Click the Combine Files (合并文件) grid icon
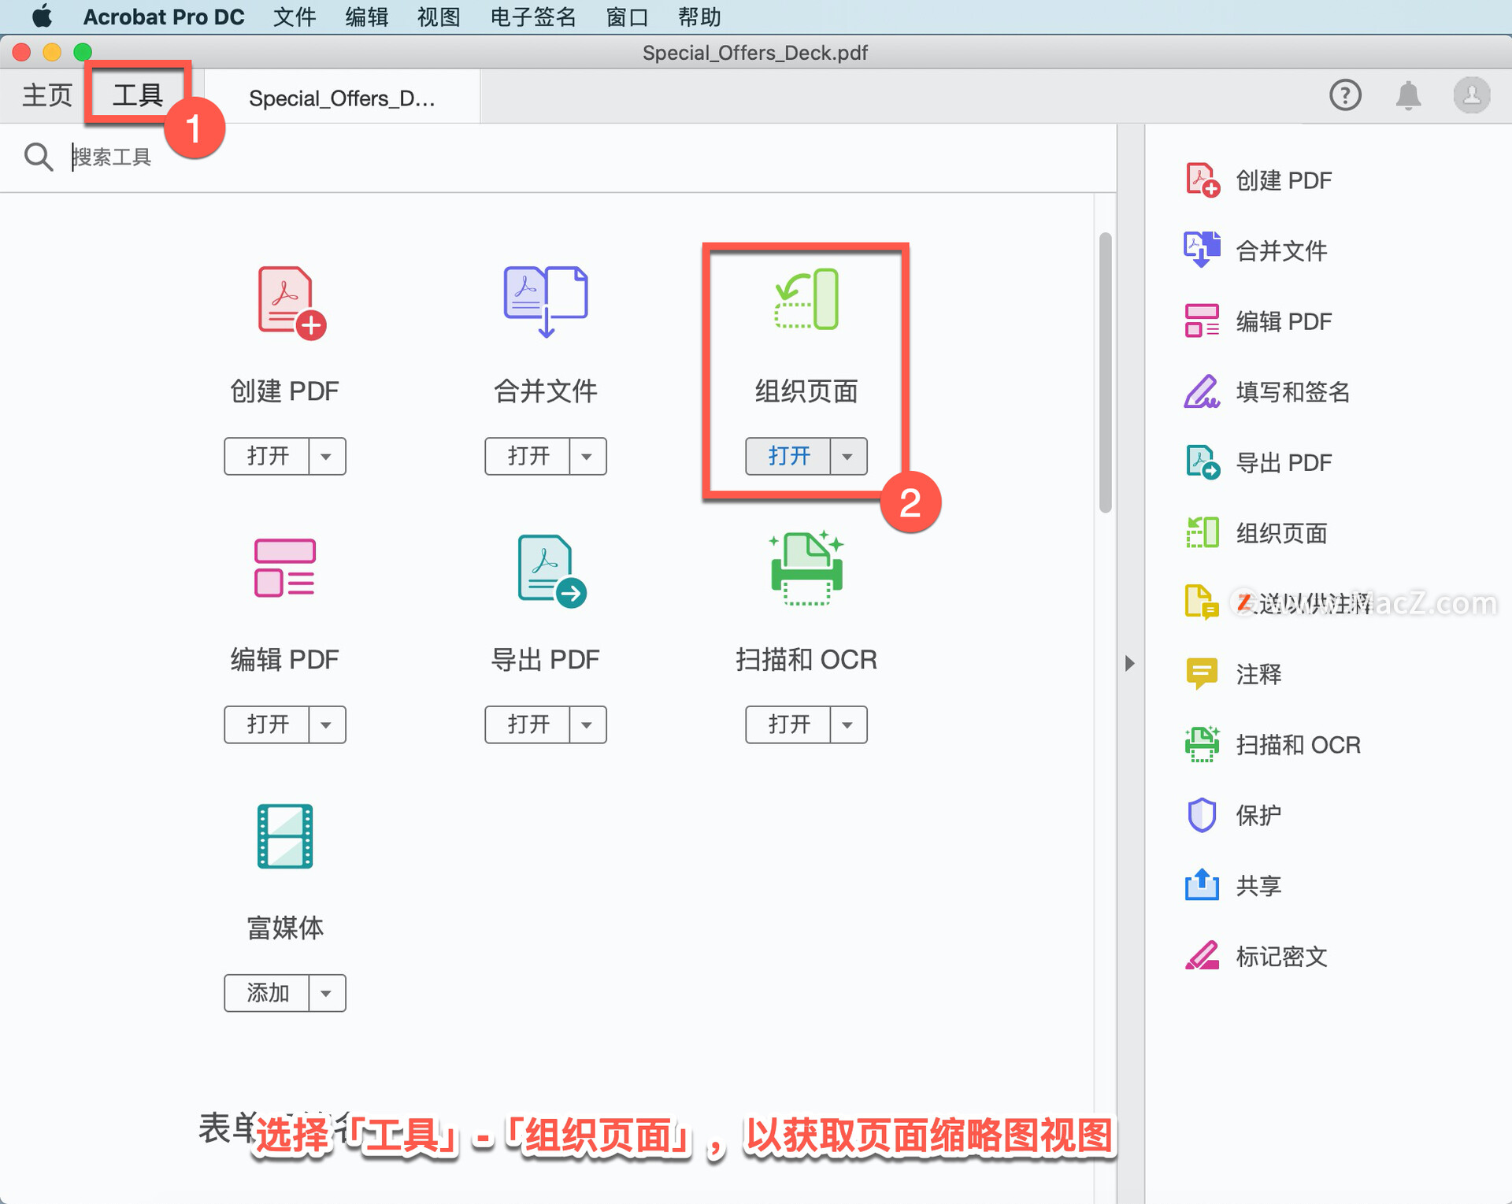Image resolution: width=1512 pixels, height=1204 pixels. click(545, 302)
